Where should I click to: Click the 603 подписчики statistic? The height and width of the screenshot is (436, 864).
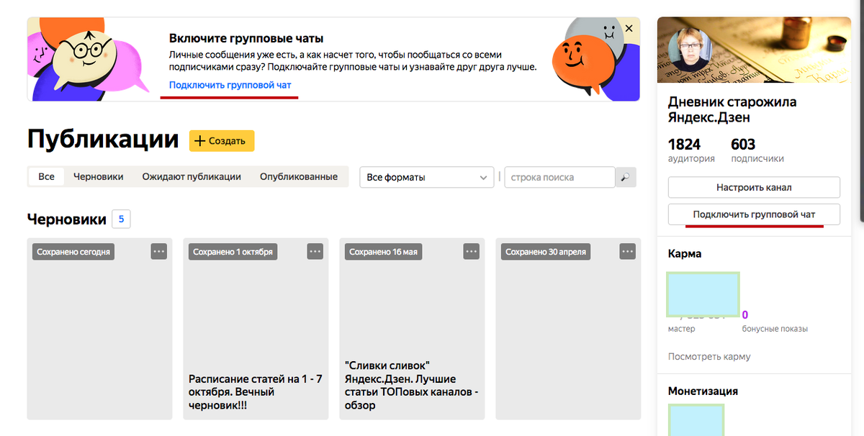[757, 150]
